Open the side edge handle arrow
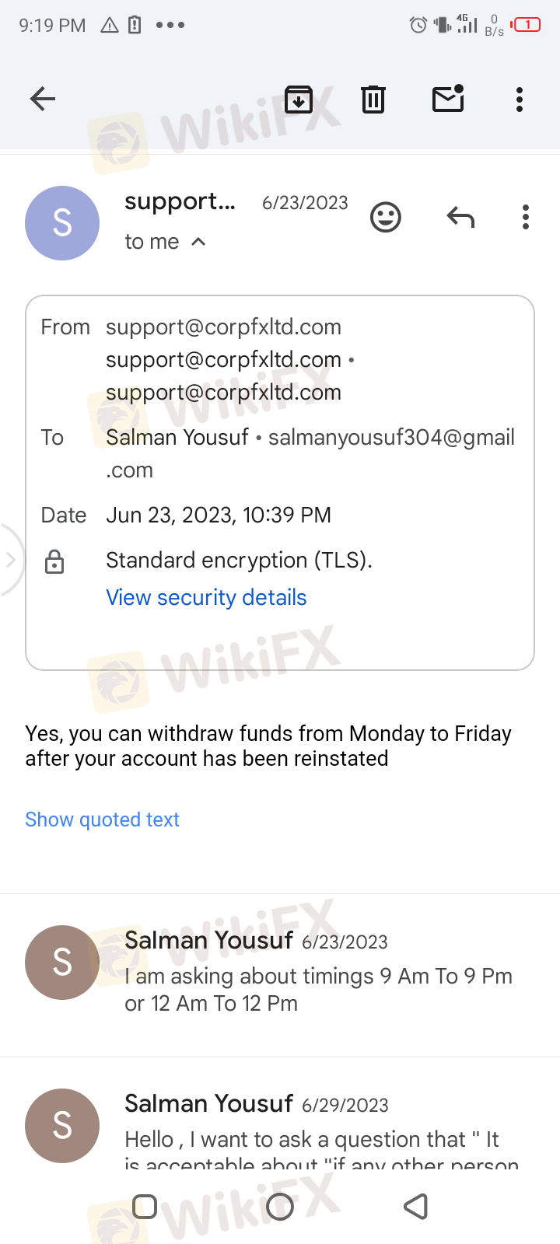The image size is (560, 1244). coord(10,560)
